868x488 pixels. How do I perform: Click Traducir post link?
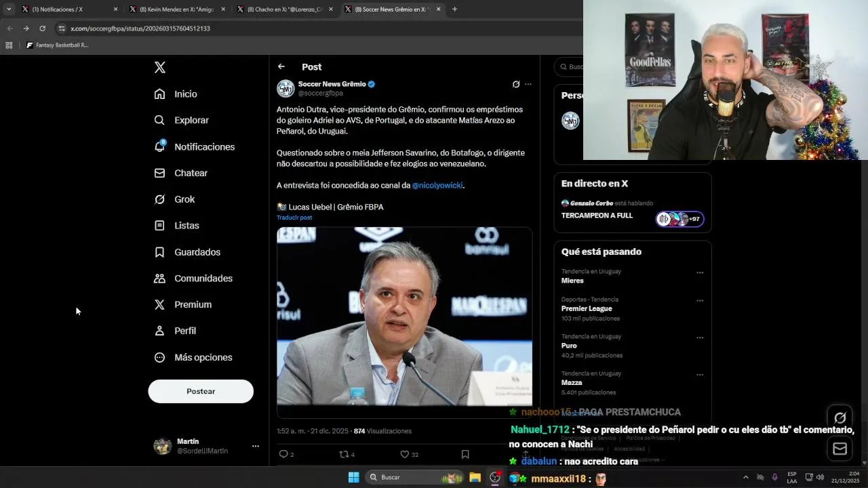click(294, 218)
